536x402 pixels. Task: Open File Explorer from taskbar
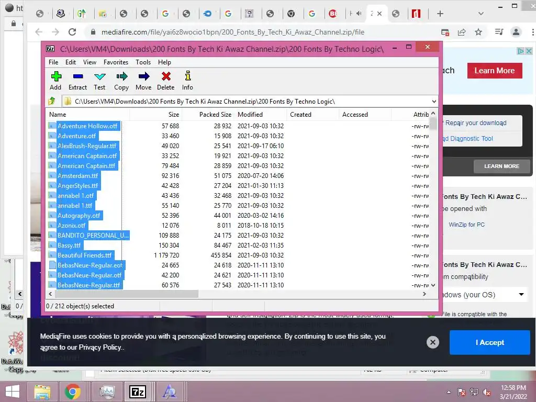(x=42, y=392)
